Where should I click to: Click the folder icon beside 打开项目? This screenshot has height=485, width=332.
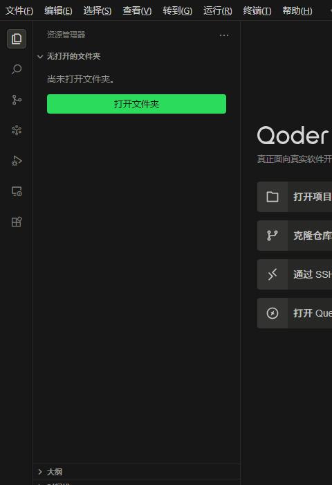point(273,197)
